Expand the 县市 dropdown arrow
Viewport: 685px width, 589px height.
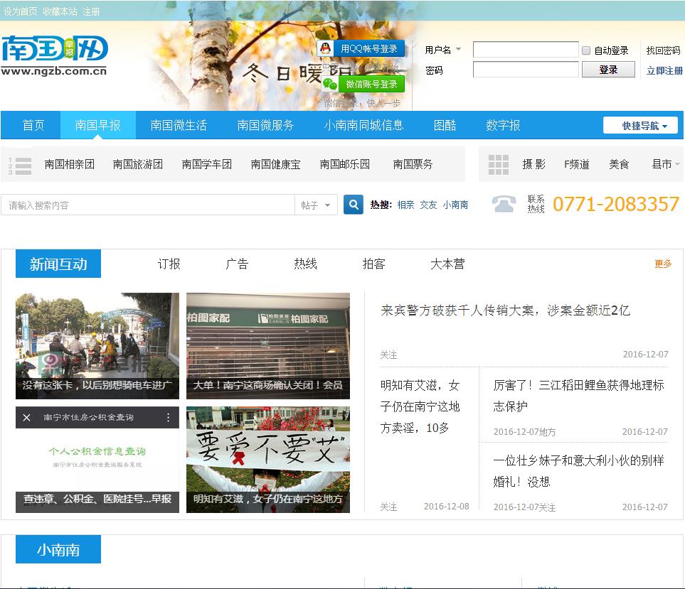click(678, 164)
